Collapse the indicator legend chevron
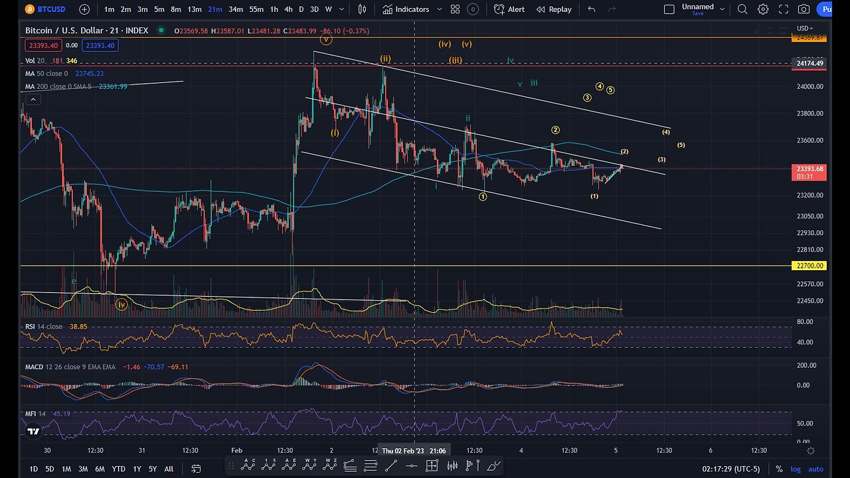850x478 pixels. pyautogui.click(x=32, y=100)
